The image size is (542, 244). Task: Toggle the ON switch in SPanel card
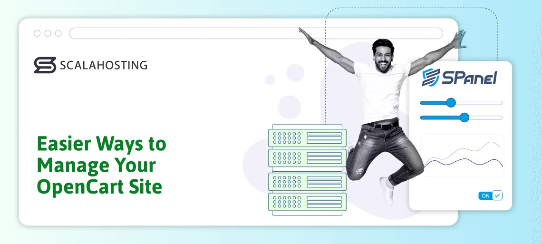(x=491, y=195)
